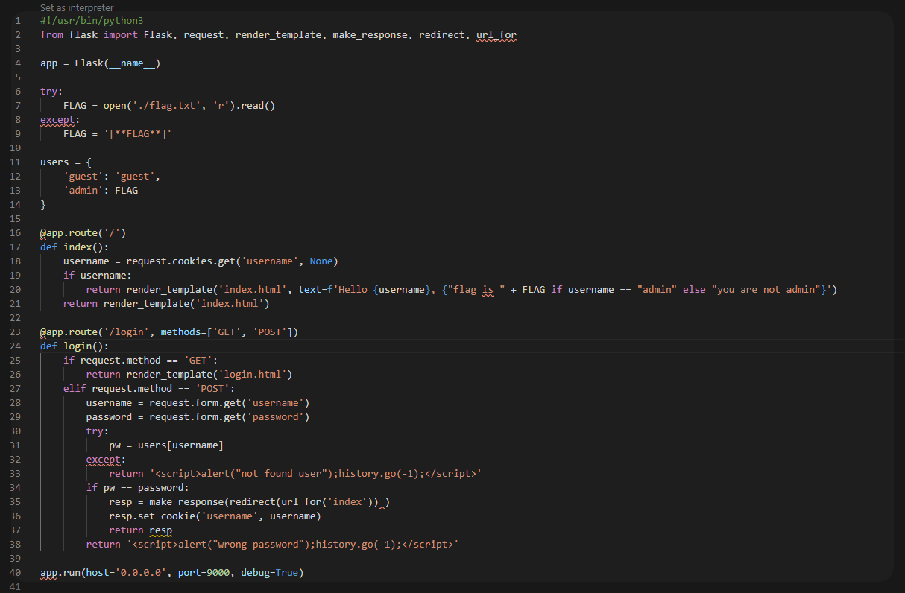Click the 'except:' keyword on line 32
This screenshot has width=905, height=593.
pyautogui.click(x=106, y=460)
